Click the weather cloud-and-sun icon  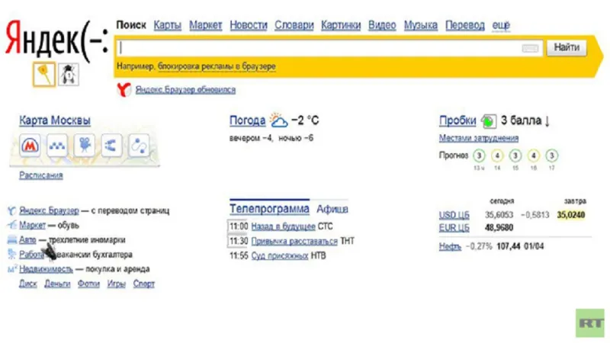(x=278, y=120)
